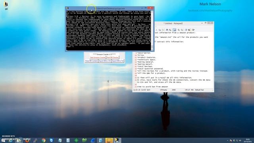Screen dimensions: 254x143
Task: Toggle Word Wrap in Notepad2 toolbar
Action: point(175,30)
